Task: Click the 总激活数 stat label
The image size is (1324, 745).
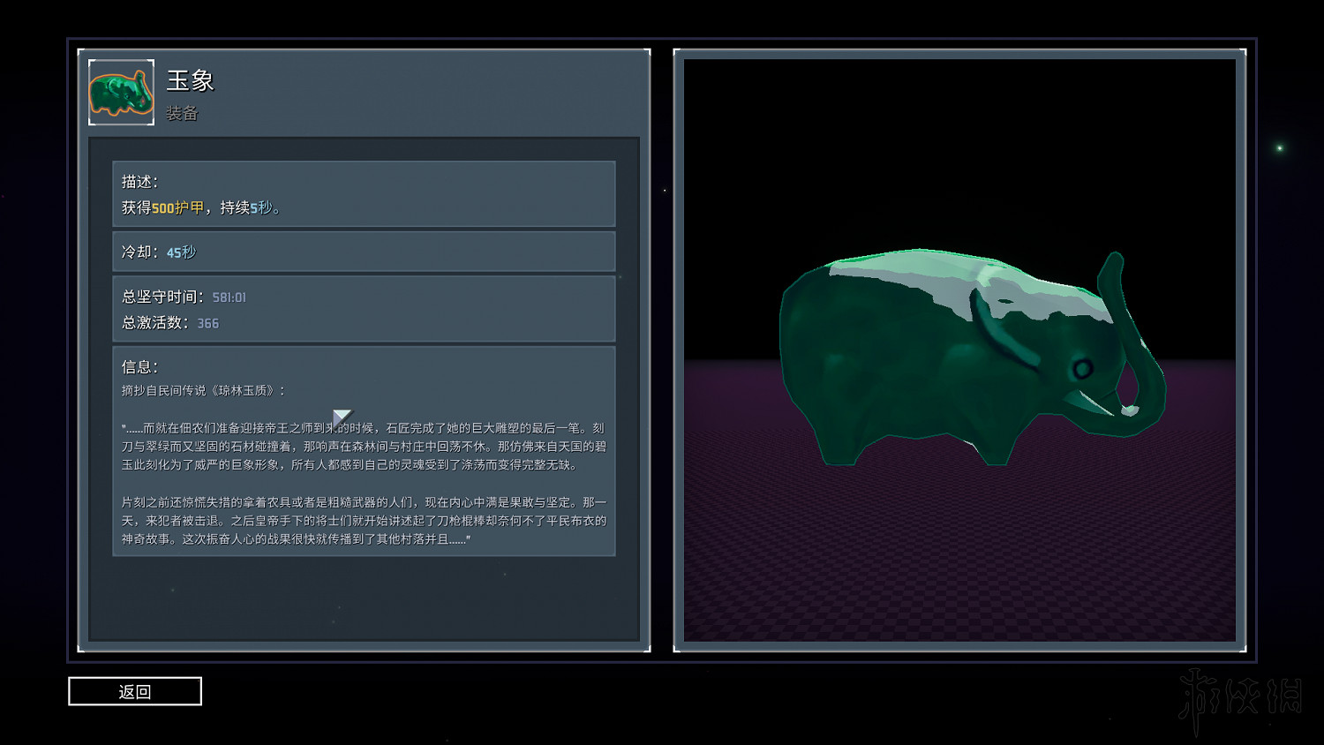Action: [x=154, y=323]
